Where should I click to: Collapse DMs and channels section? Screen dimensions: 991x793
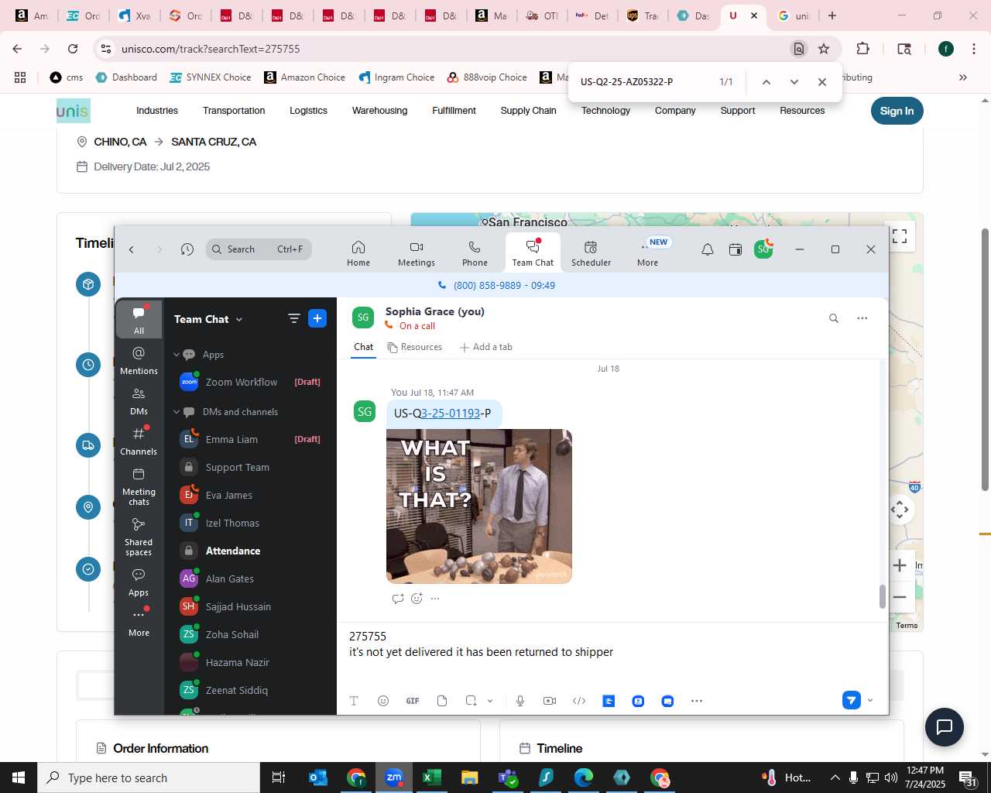tap(177, 412)
